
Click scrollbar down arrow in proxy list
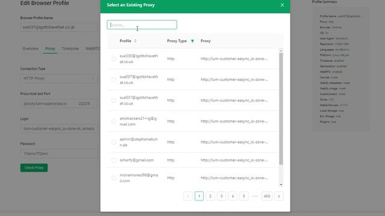click(281, 185)
